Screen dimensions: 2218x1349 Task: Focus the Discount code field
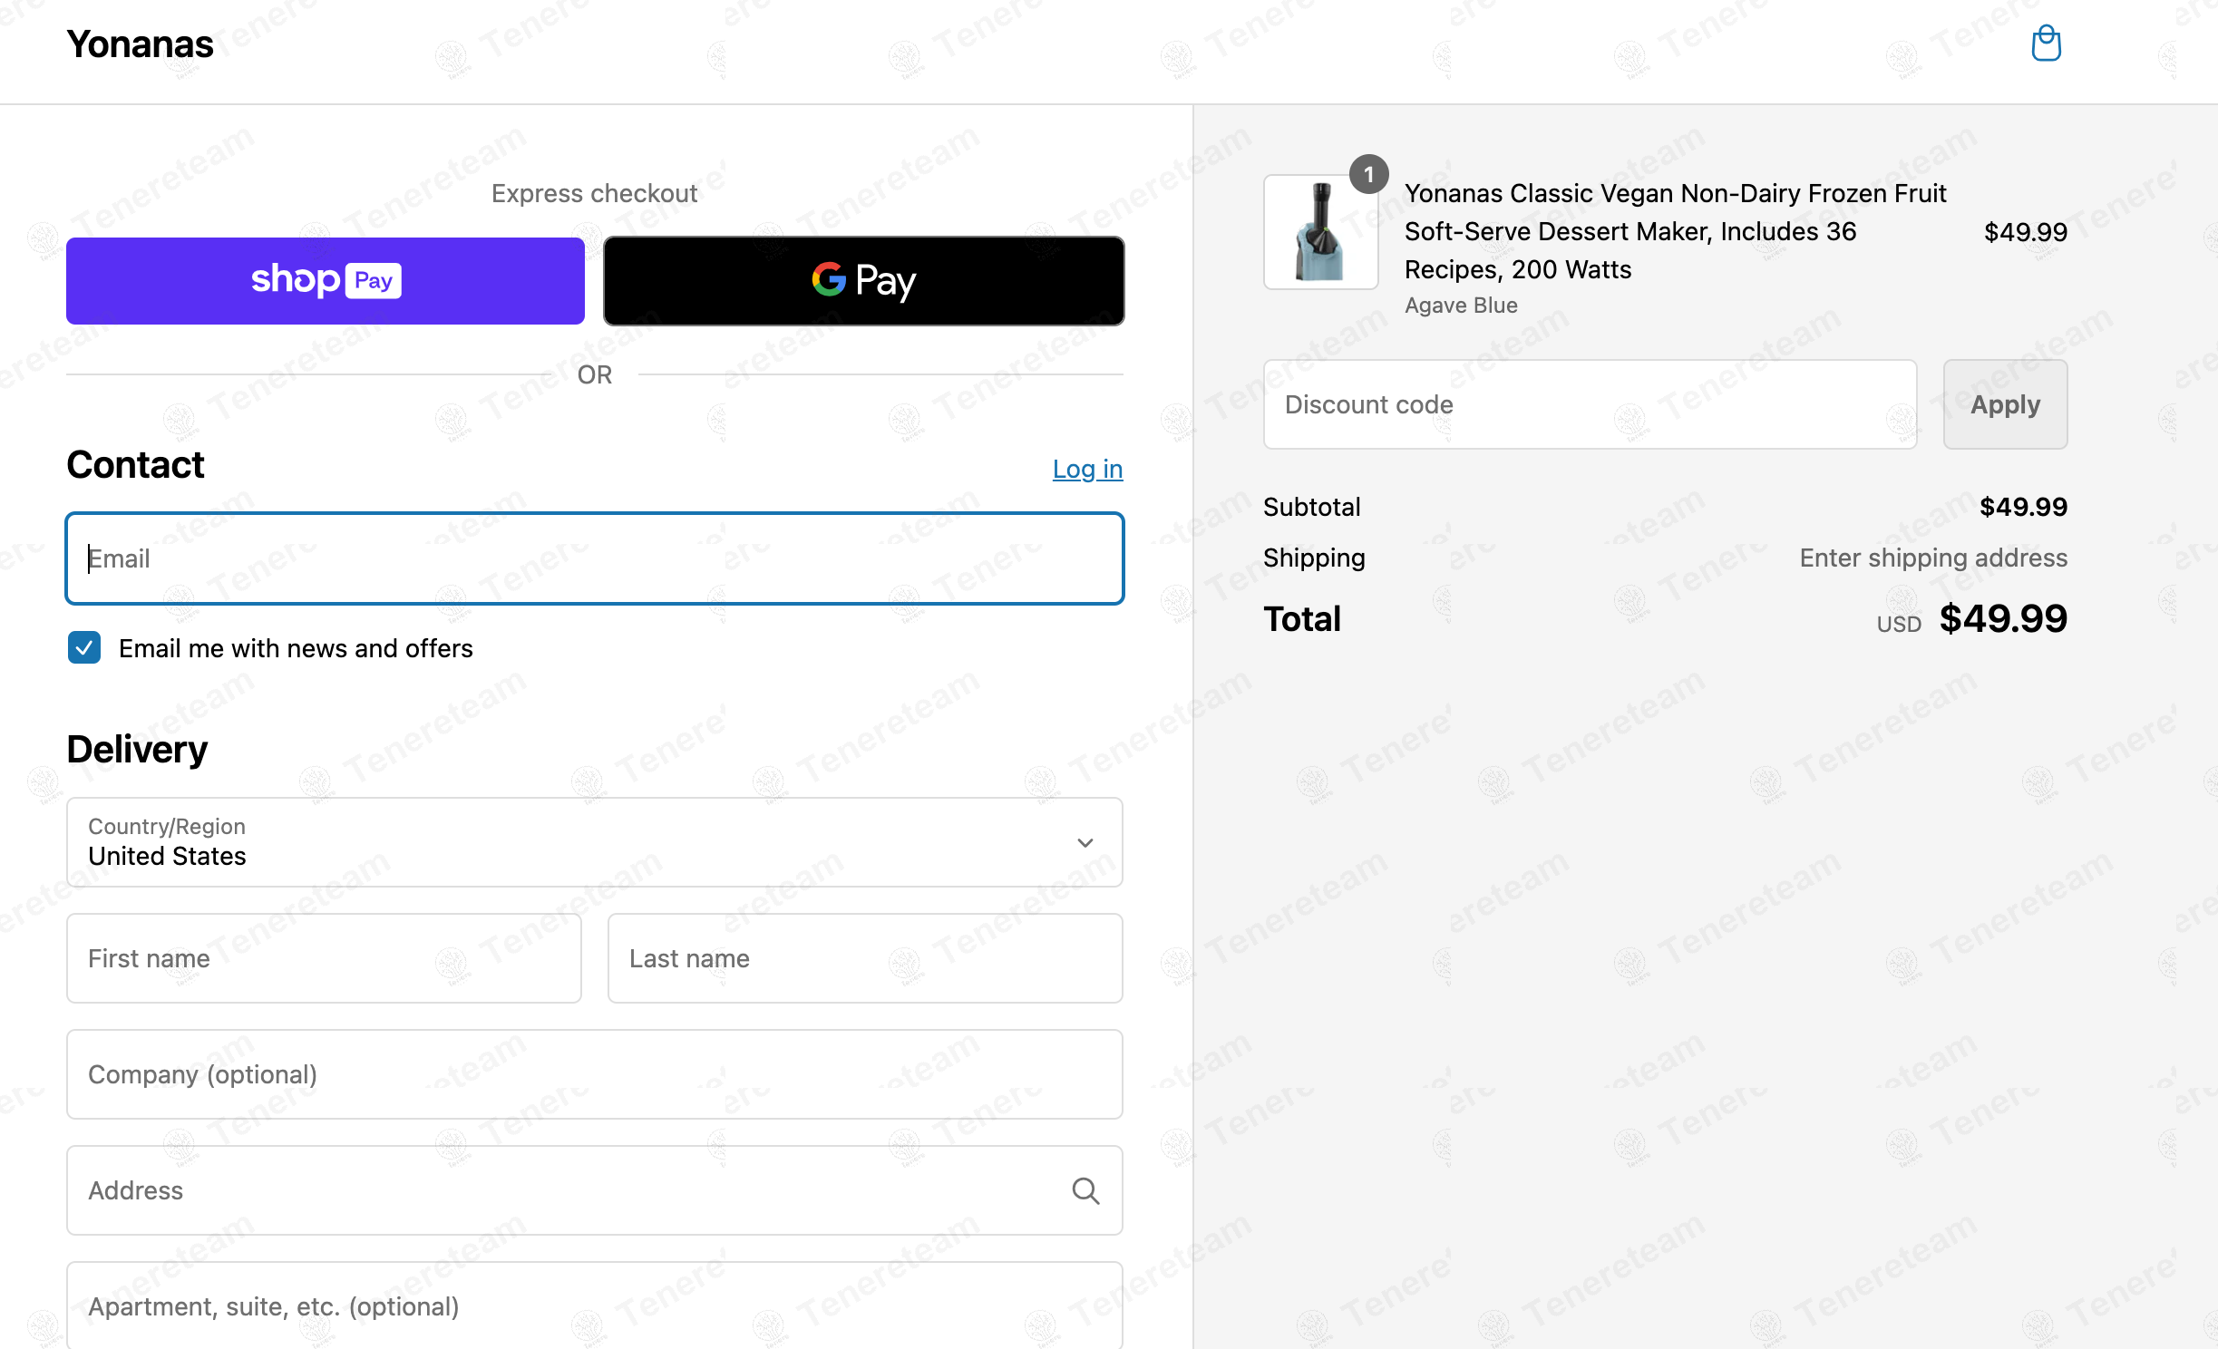click(1590, 404)
